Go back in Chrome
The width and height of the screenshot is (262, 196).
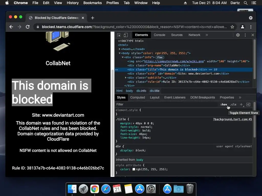point(11,27)
